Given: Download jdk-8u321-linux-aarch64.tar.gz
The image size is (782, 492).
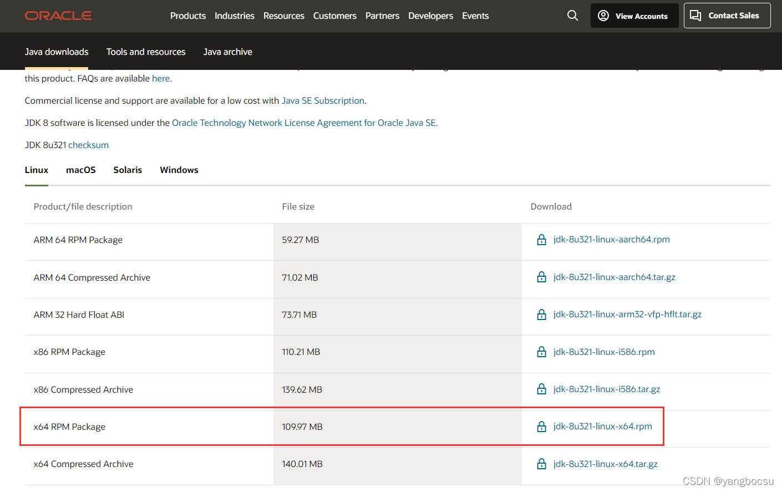Looking at the screenshot, I should pos(615,277).
